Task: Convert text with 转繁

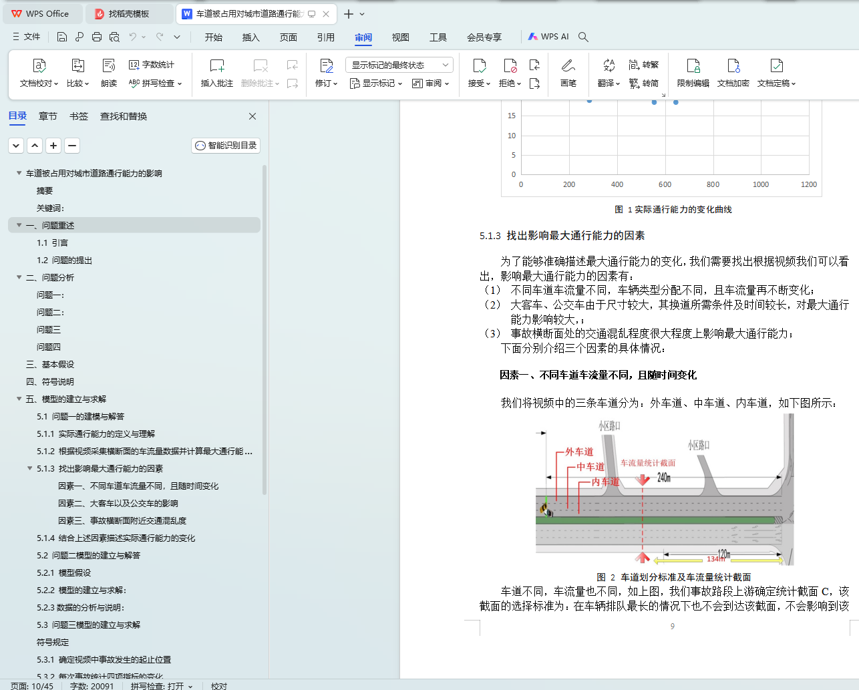Action: (644, 65)
